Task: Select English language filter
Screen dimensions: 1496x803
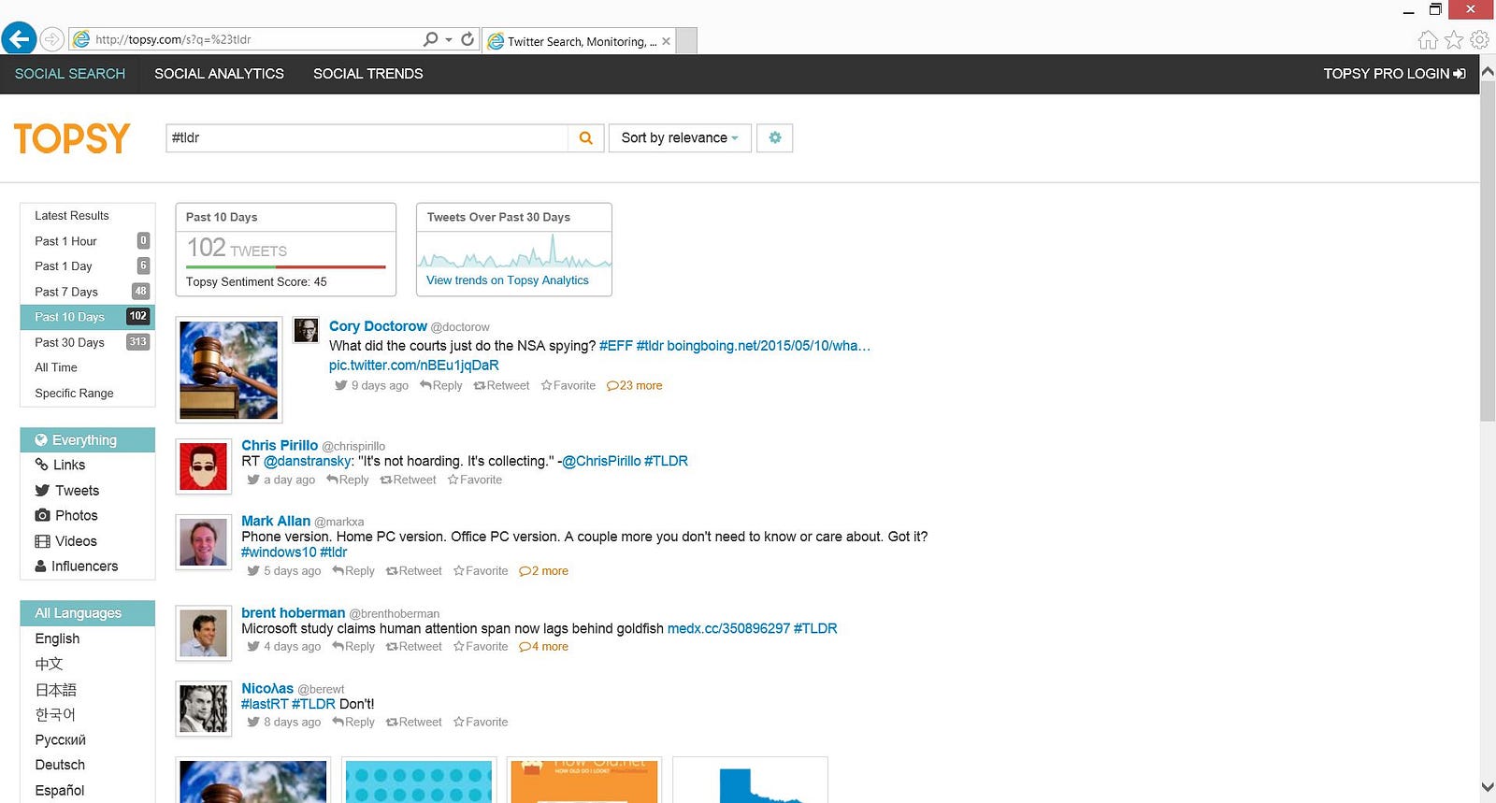Action: tap(88, 638)
